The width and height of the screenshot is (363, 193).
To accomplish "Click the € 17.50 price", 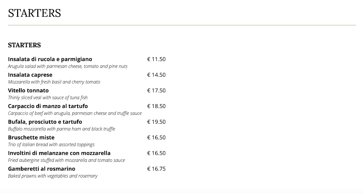I will (156, 91).
